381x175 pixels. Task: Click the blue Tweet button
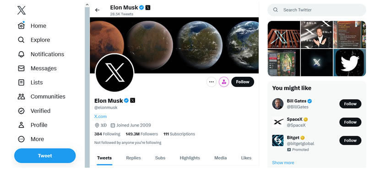coord(45,156)
